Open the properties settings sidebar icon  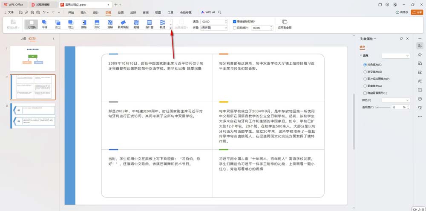pos(420,46)
